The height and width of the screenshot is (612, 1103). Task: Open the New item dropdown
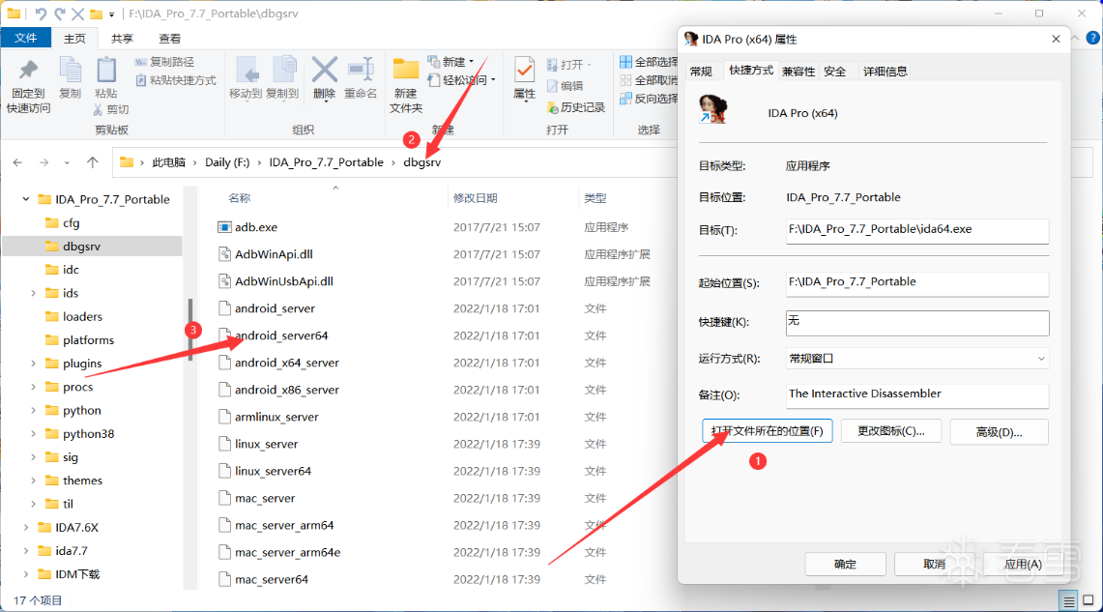point(450,62)
